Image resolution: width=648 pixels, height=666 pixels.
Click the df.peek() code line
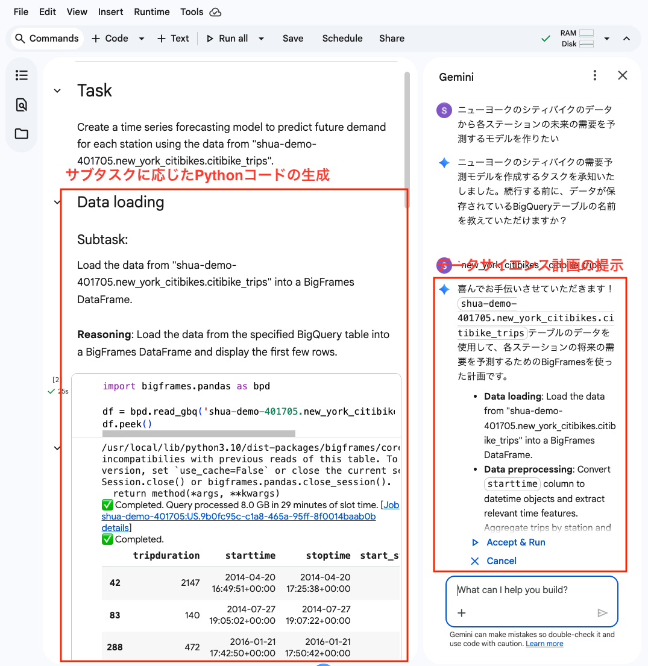point(127,424)
